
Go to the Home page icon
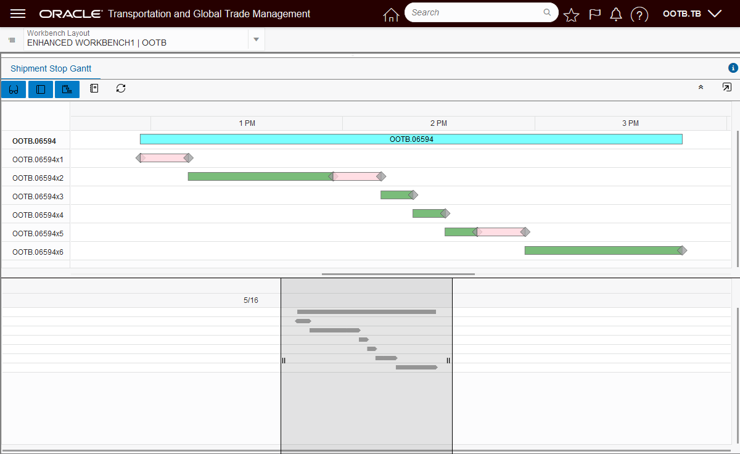[x=391, y=14]
